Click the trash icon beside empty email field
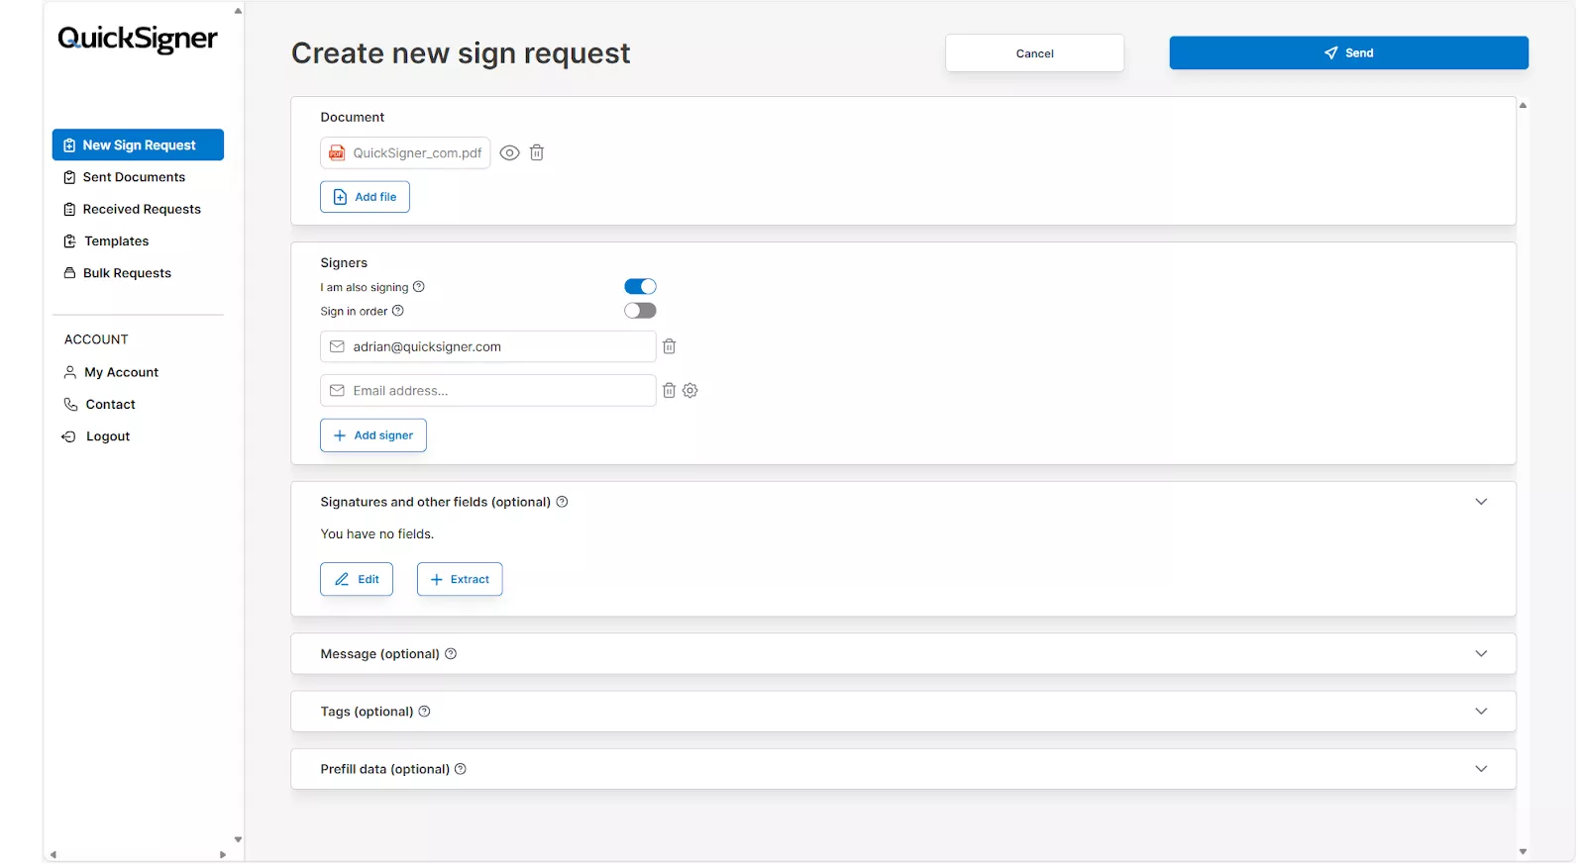Screen dimensions: 1585x864 [669, 391]
